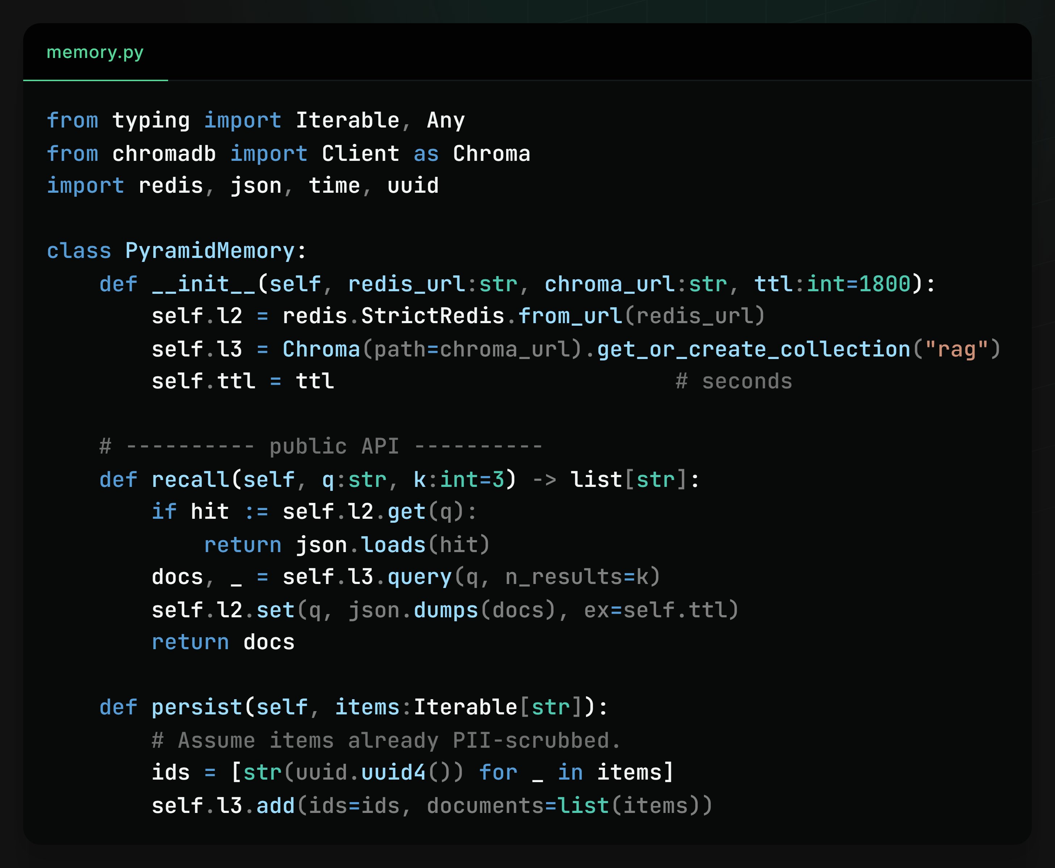Click the 'return docs' statement
Image resolution: width=1055 pixels, height=868 pixels.
(x=223, y=643)
